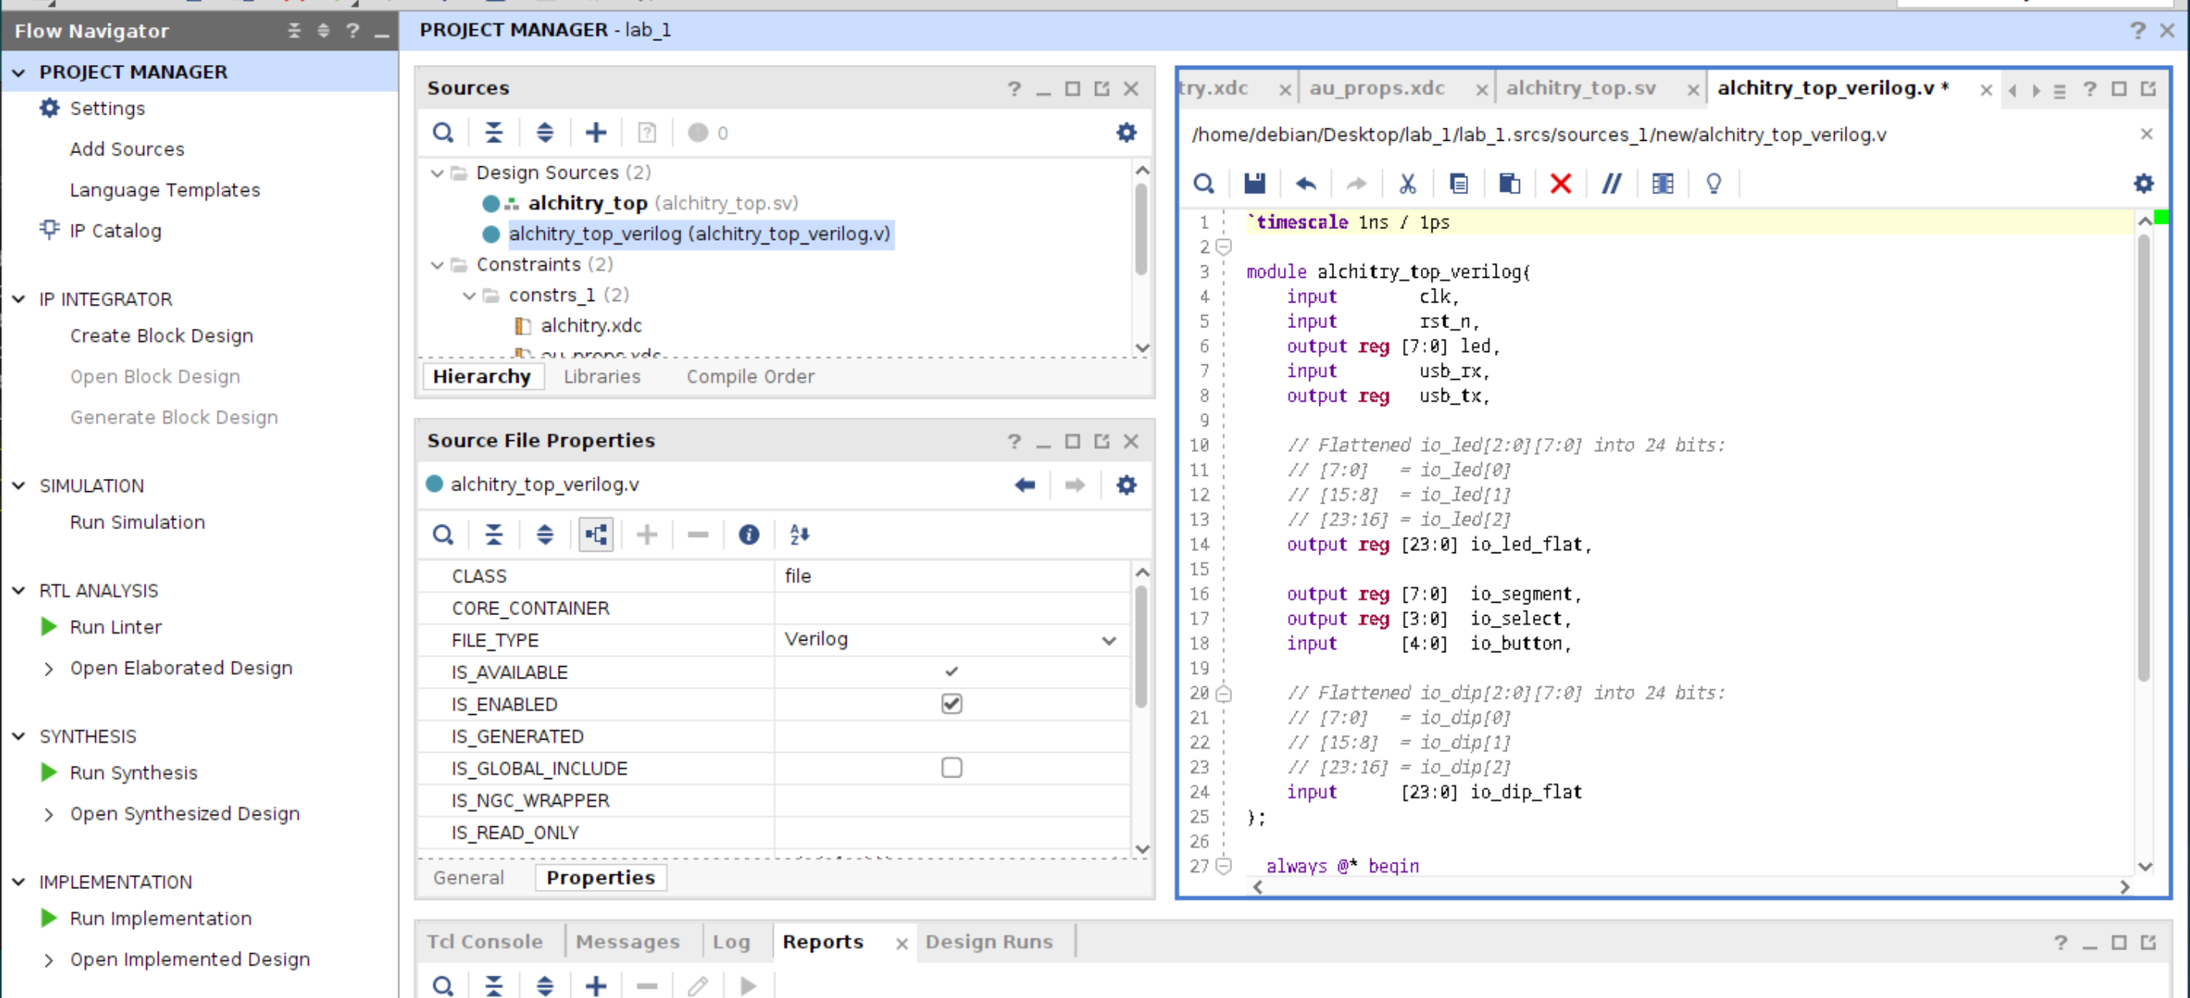Click the info icon in Source File Properties
This screenshot has height=998, width=2190.
(748, 535)
